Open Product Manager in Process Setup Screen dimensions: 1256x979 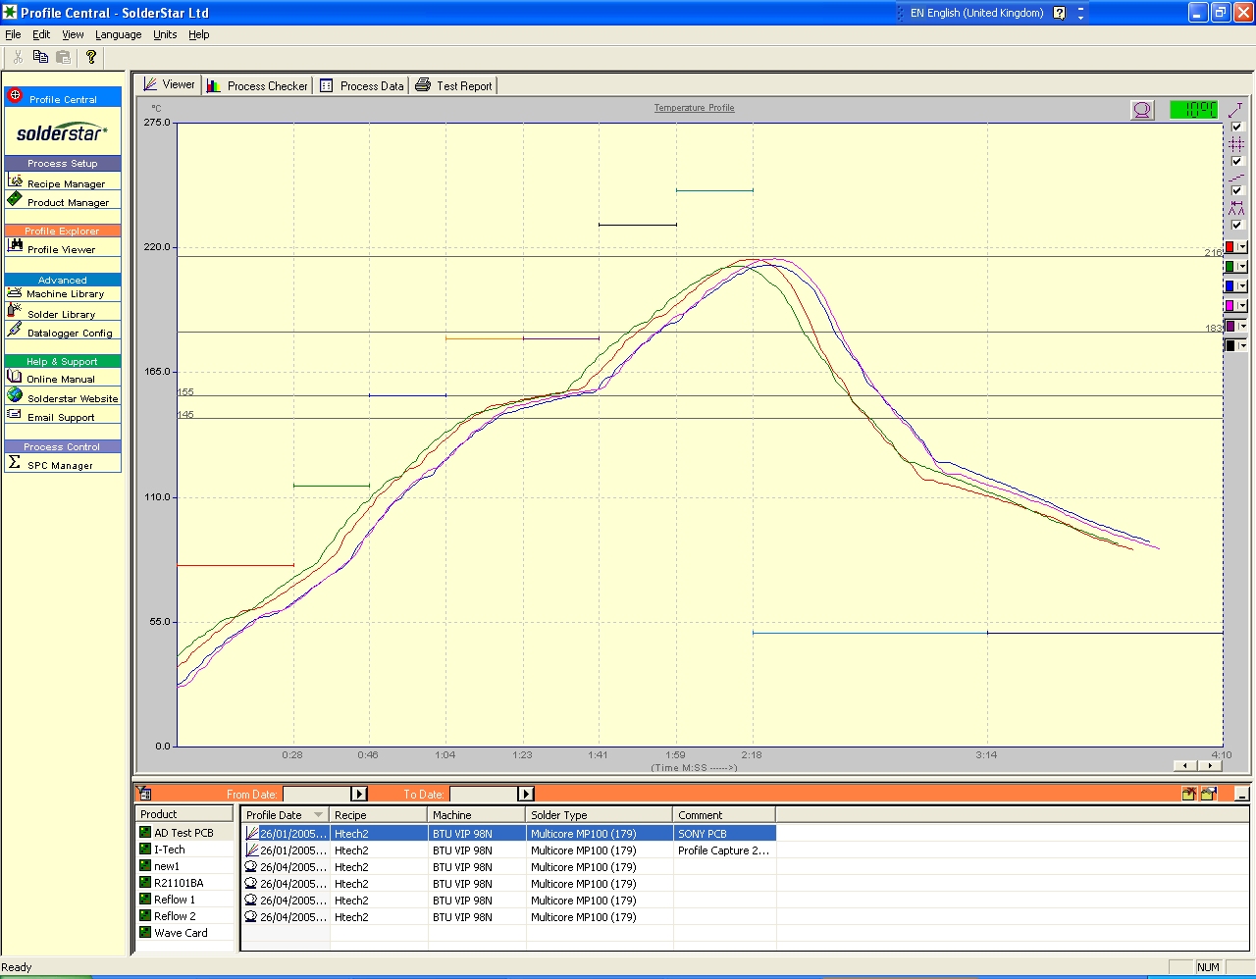coord(63,201)
